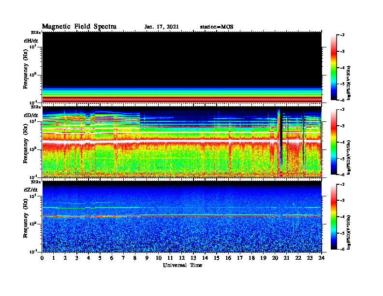Click the 'dH/dt' panel label
This screenshot has width=383, height=296.
point(31,41)
